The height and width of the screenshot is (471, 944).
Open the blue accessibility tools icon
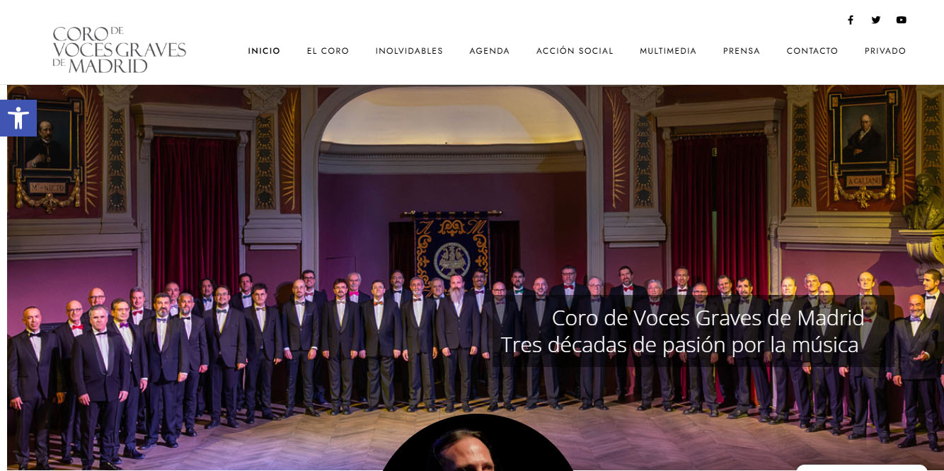tap(18, 118)
